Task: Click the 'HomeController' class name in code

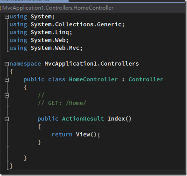Action: [93, 79]
